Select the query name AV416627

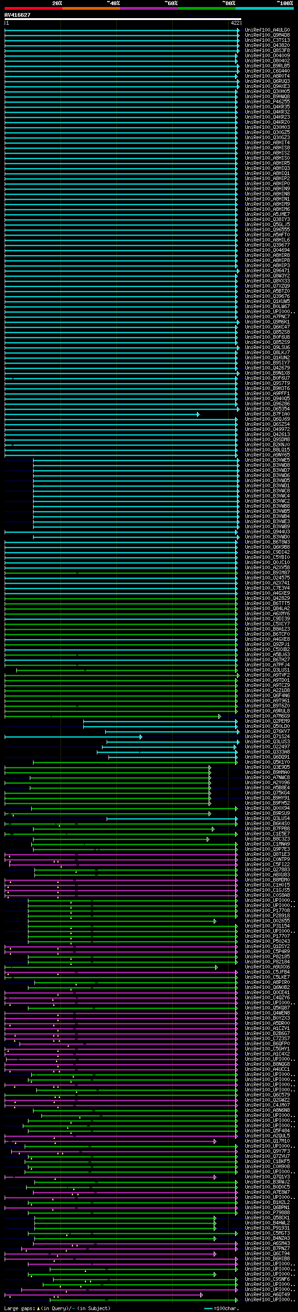[x=17, y=15]
